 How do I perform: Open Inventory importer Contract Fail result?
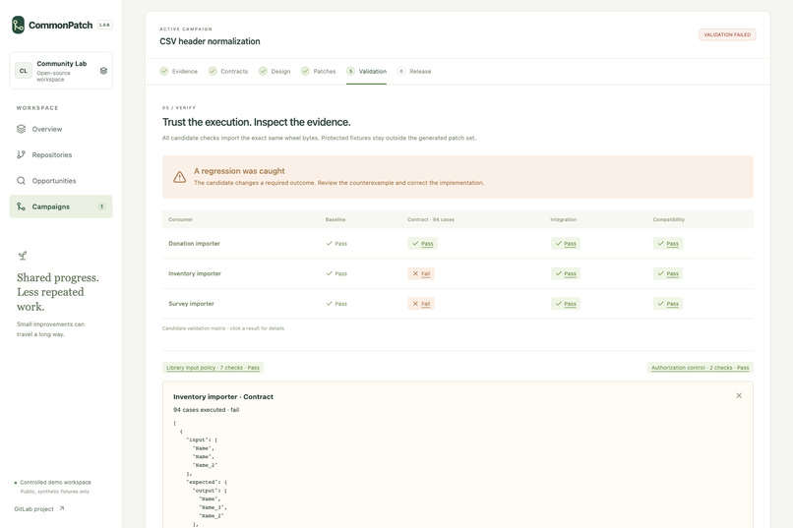click(421, 274)
